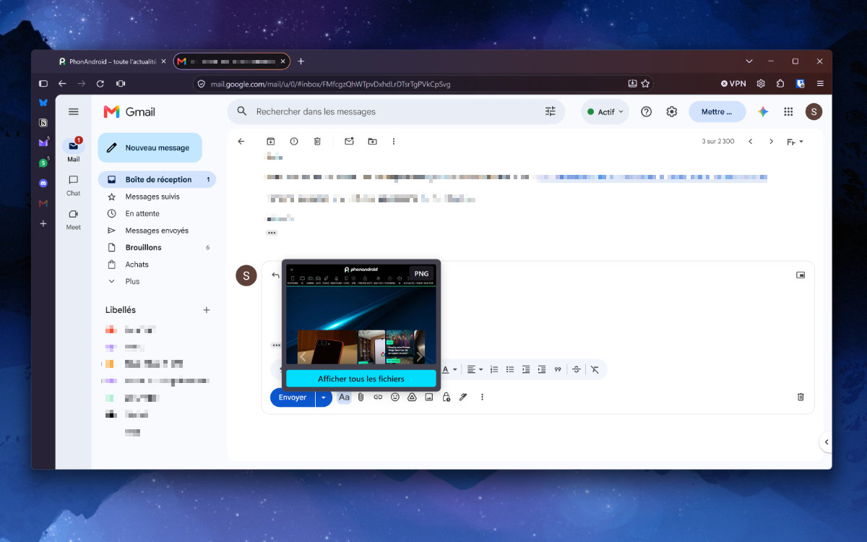Click Afficher tous les fichiers
867x542 pixels.
(361, 379)
